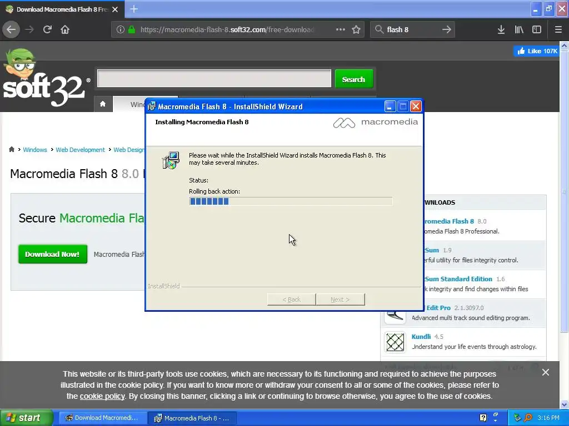This screenshot has width=569, height=426.
Task: Go back with the browser back arrow
Action: (x=11, y=30)
